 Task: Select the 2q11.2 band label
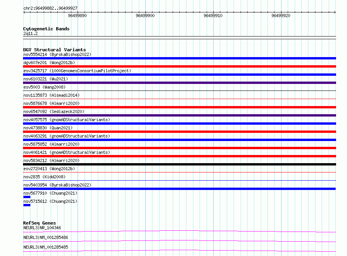click(x=30, y=33)
